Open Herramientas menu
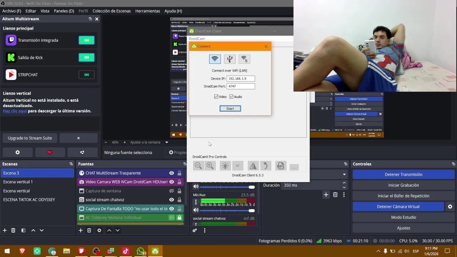 pos(147,11)
